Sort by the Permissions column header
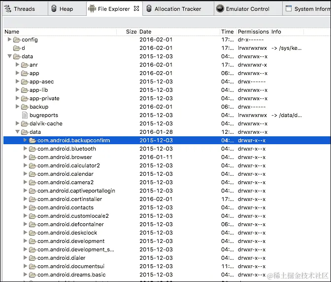 point(253,32)
